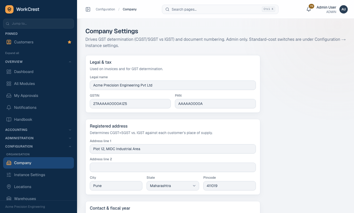Unpin Customers using the star icon
Screen dimensions: 354x213
pyautogui.click(x=69, y=42)
